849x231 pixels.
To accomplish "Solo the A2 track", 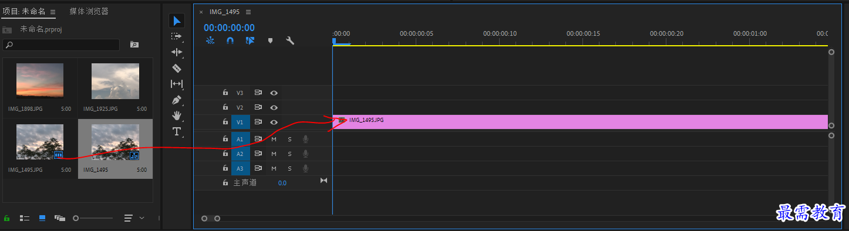I will click(289, 154).
